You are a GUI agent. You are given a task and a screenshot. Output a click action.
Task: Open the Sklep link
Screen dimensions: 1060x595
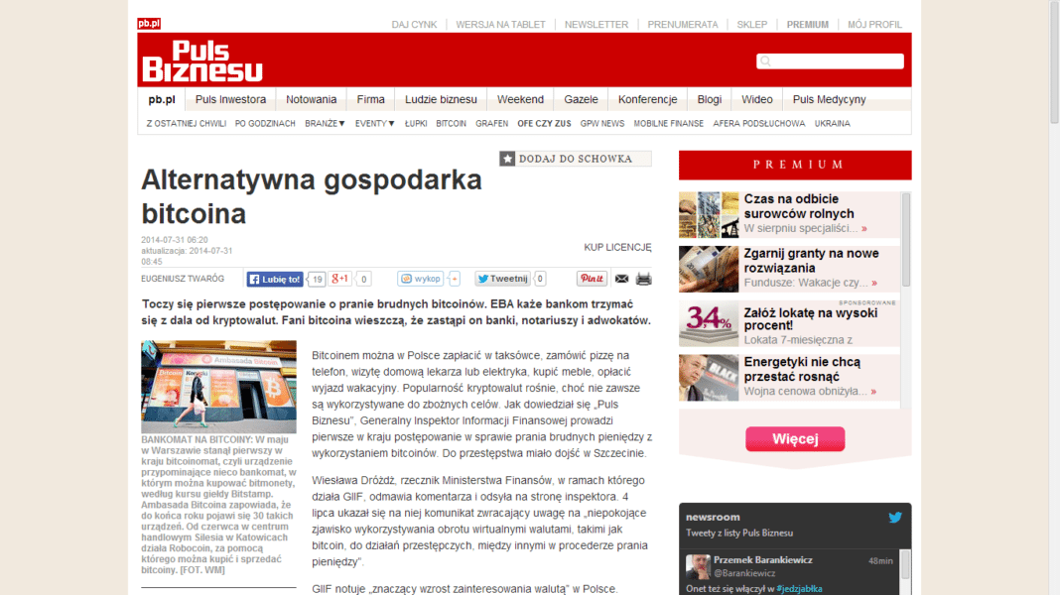[751, 25]
